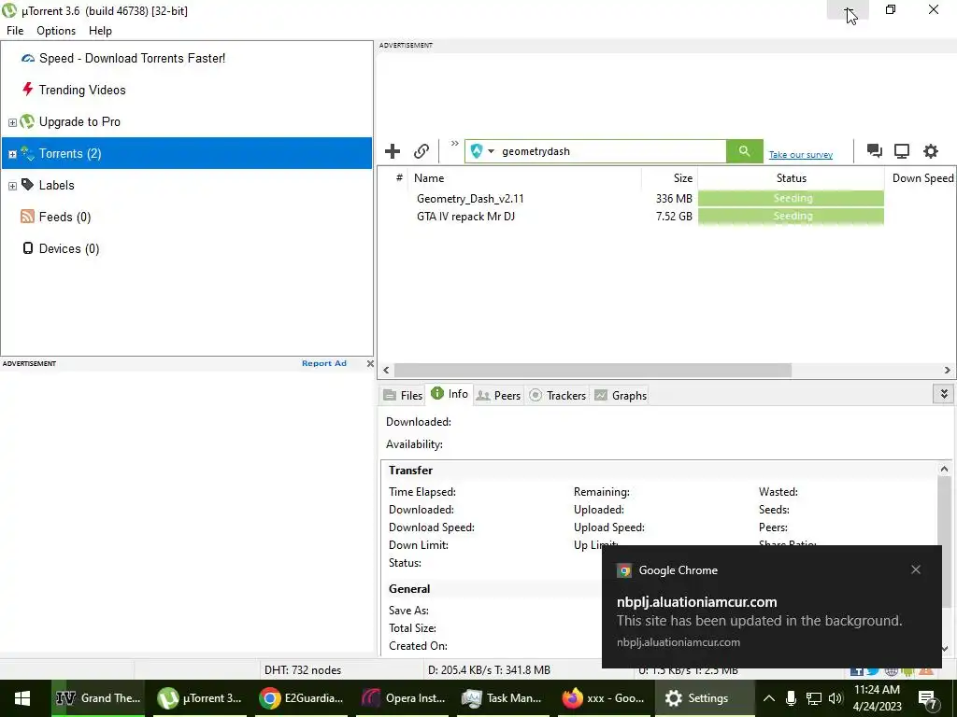Click the chat bubbles toolbar icon
The height and width of the screenshot is (717, 957).
[x=875, y=150]
